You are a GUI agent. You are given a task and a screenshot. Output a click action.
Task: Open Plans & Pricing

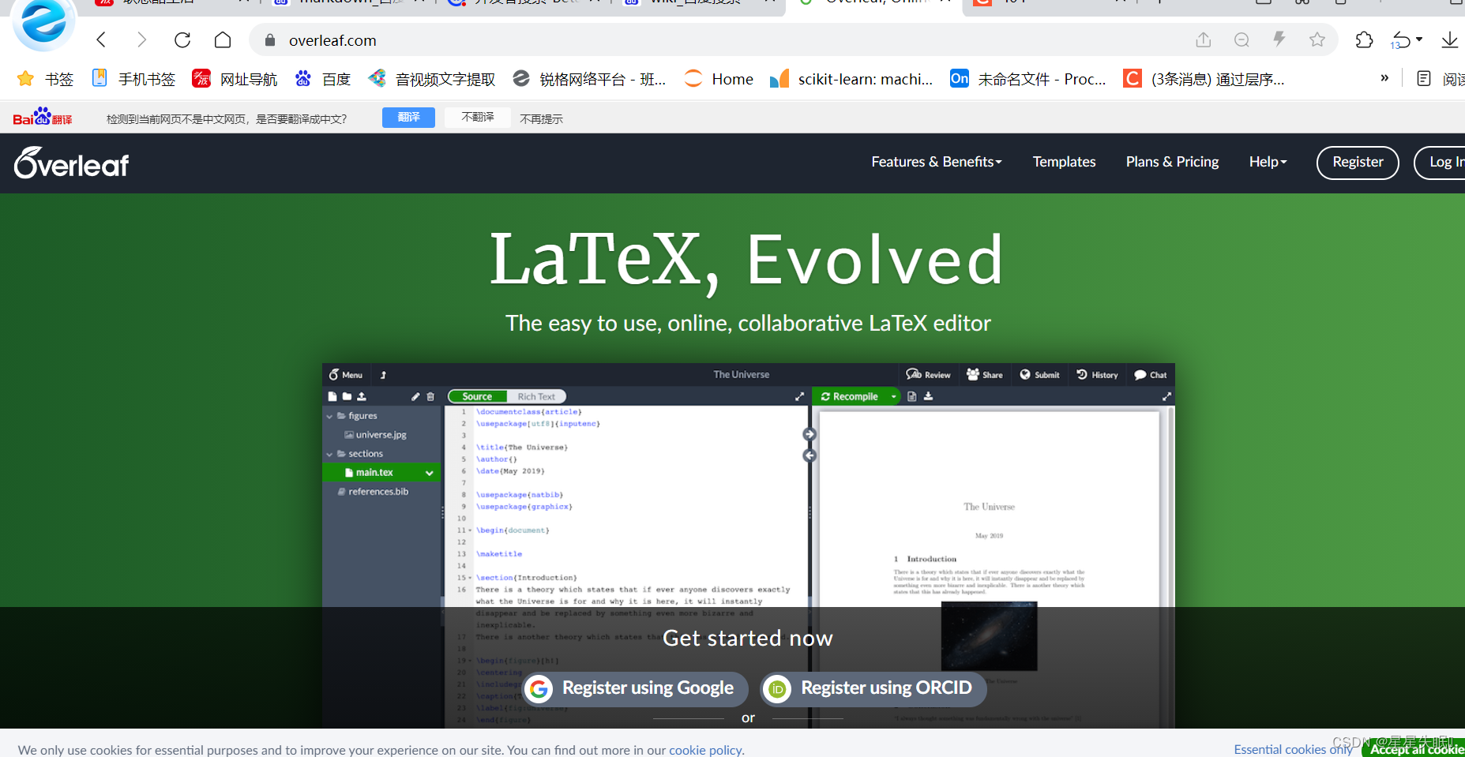pos(1172,162)
